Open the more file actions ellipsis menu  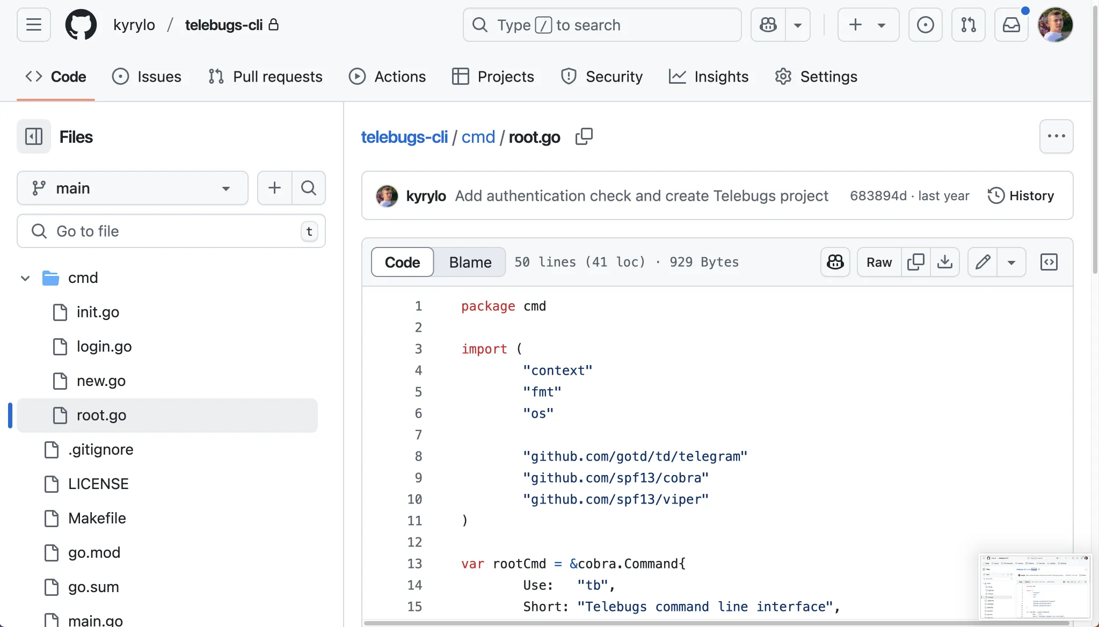coord(1056,136)
